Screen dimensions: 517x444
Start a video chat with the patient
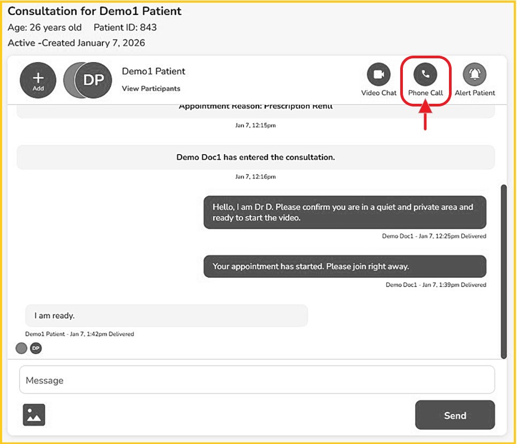click(378, 75)
